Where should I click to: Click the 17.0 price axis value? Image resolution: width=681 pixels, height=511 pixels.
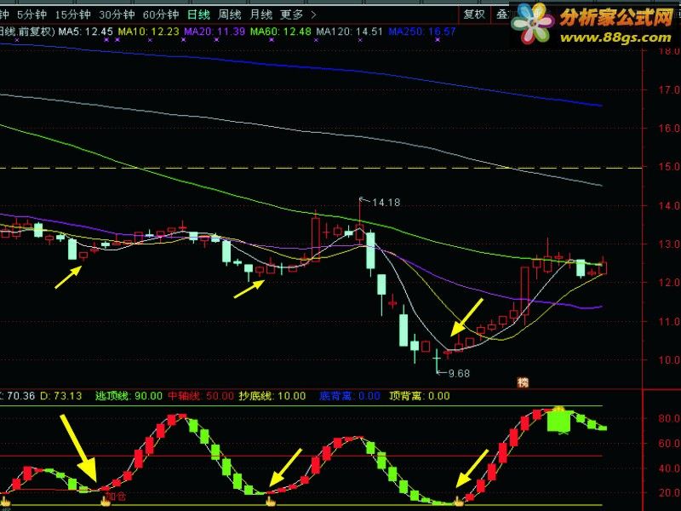pyautogui.click(x=670, y=90)
